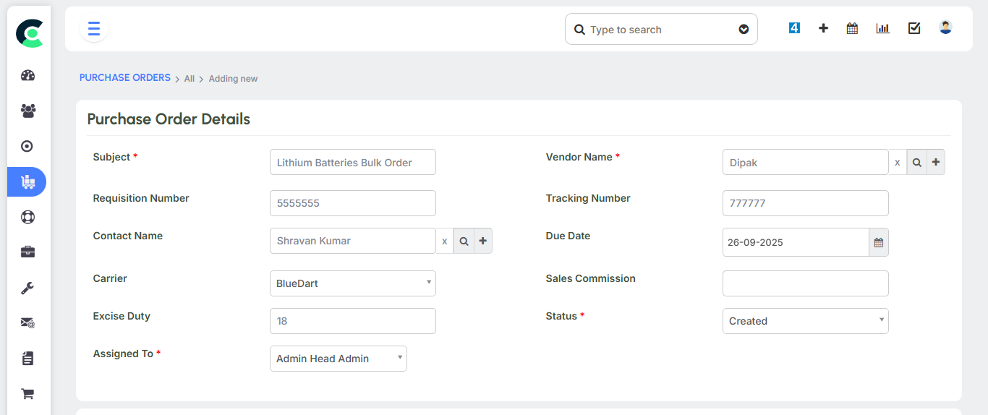Screen dimensions: 988x415
Task: Click the Subject input field
Action: [353, 162]
